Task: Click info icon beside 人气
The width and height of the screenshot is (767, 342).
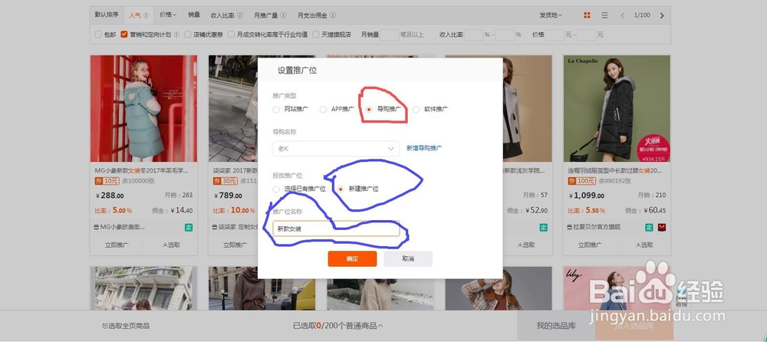Action: pyautogui.click(x=146, y=15)
